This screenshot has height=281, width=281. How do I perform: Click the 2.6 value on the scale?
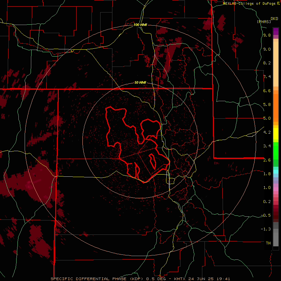[267, 160]
